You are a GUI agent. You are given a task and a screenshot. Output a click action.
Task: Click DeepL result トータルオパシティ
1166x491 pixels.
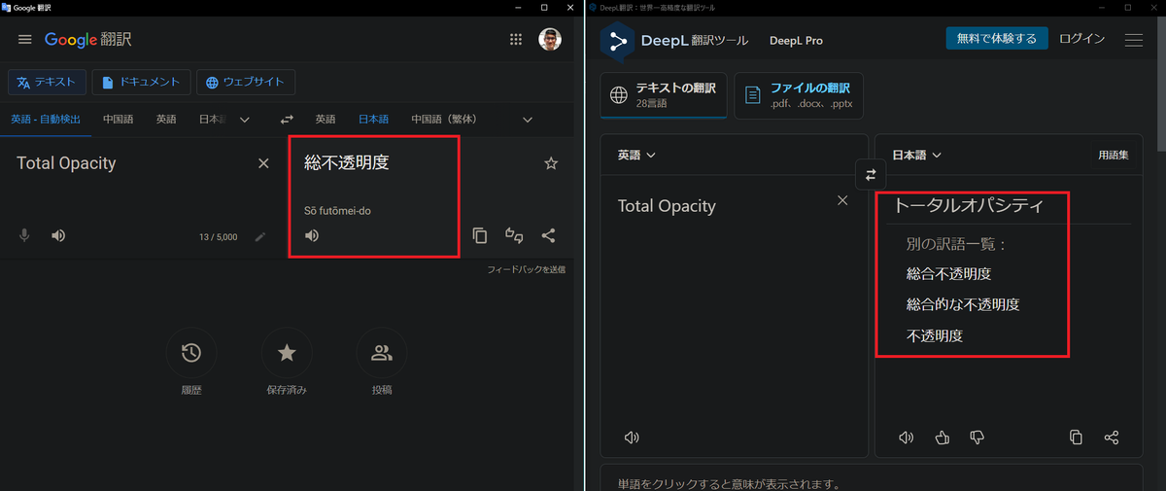[x=968, y=206]
